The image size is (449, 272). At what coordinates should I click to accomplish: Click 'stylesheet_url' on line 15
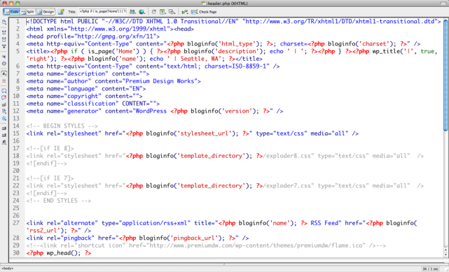(x=204, y=134)
